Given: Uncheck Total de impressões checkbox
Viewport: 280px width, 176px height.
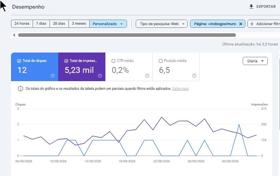Looking at the screenshot, I should coord(66,61).
